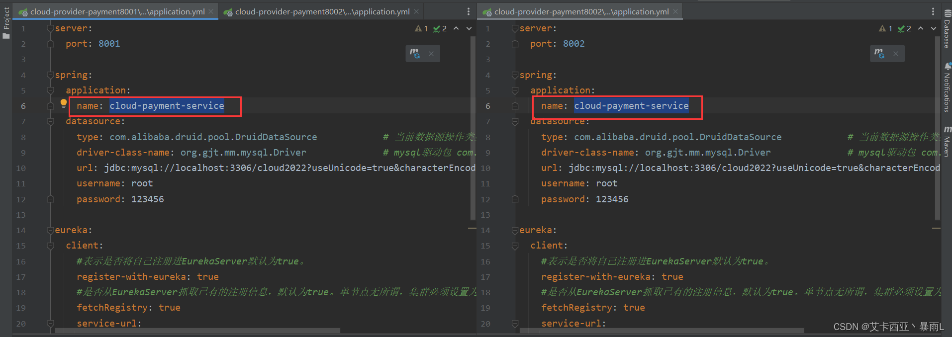Click org.gjt.mm.mysql.Driver in port 8002 file
Screen dimensions: 952x337
[708, 153]
